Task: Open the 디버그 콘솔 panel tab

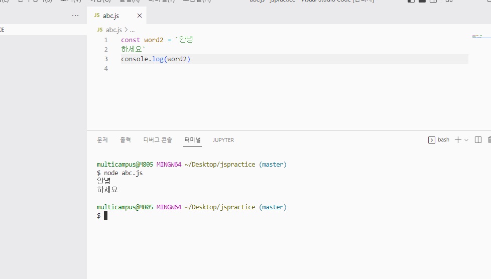Action: [x=158, y=140]
